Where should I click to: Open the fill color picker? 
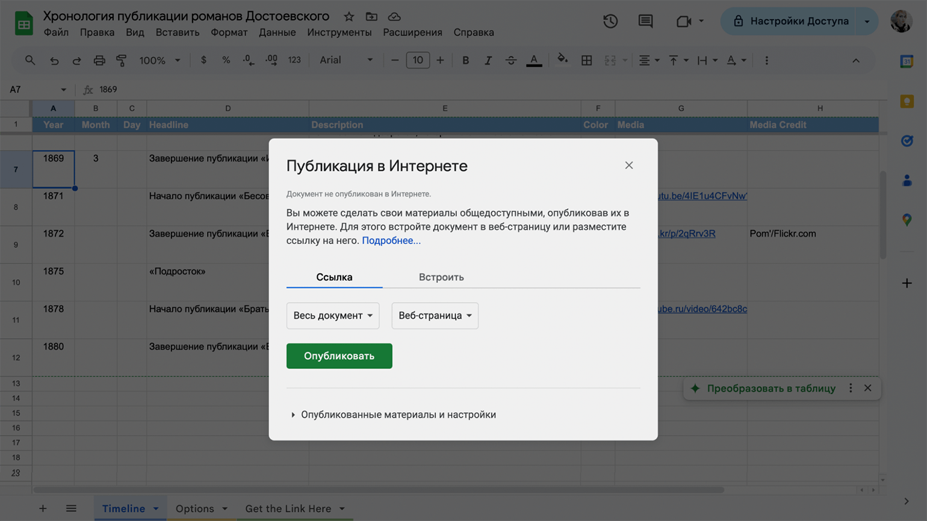pos(562,60)
